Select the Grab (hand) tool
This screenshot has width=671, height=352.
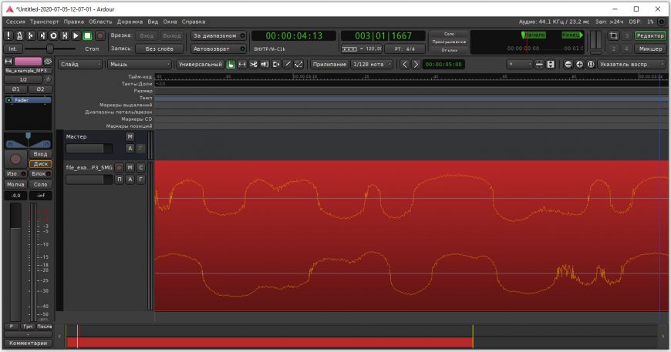231,64
